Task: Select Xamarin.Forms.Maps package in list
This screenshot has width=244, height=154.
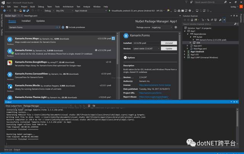Action: click(61, 40)
